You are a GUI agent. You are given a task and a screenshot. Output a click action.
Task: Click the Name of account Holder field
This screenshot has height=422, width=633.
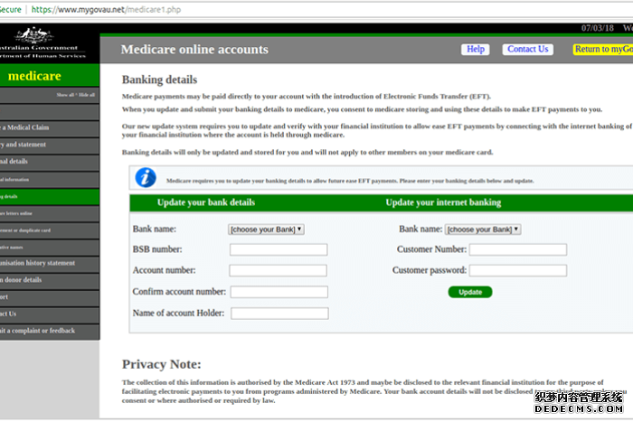click(x=279, y=314)
